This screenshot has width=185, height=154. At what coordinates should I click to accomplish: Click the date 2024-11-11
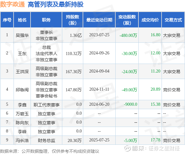[x=99, y=89]
